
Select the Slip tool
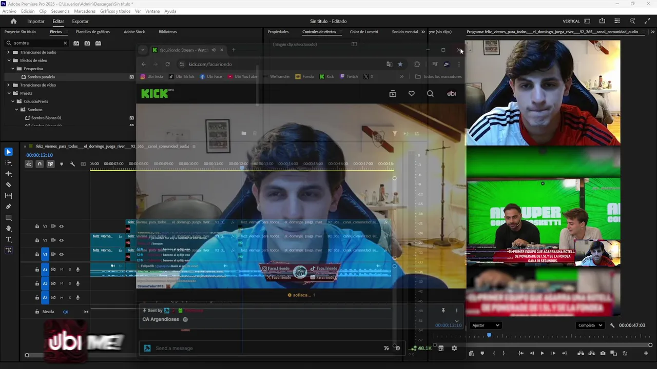pos(9,196)
